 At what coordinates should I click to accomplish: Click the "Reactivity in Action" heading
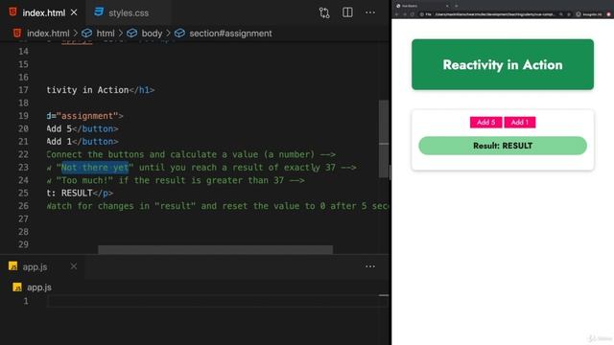click(503, 64)
